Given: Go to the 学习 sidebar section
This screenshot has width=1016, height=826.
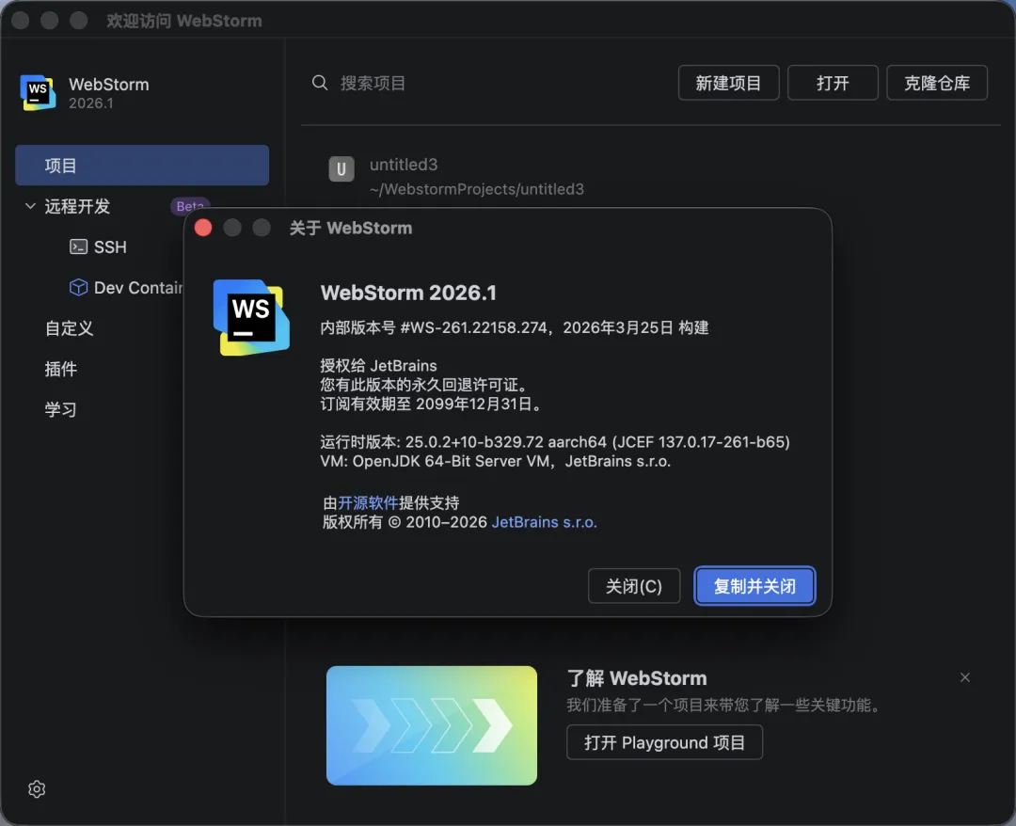Looking at the screenshot, I should click(60, 409).
